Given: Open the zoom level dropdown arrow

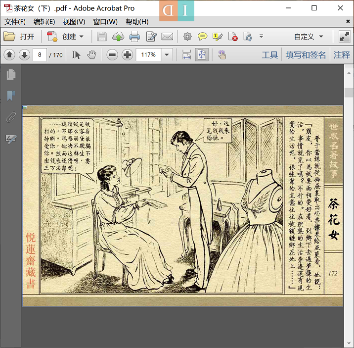Looking at the screenshot, I should click(167, 54).
